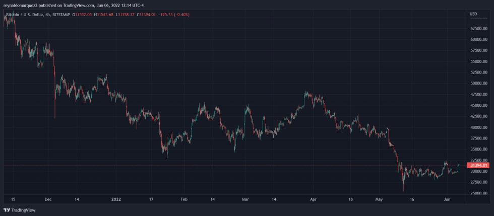
Task: Click the 4h interval text in legend
Action: pos(47,14)
